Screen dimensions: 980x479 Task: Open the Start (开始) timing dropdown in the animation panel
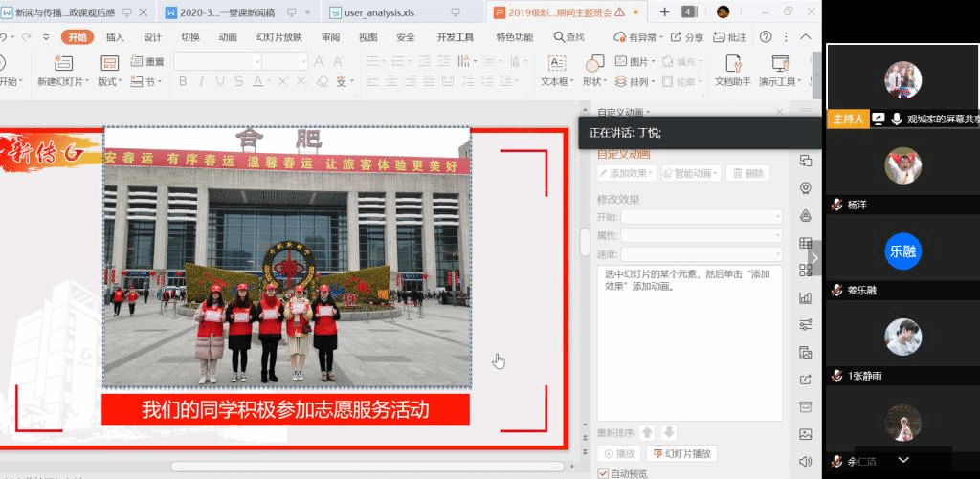pyautogui.click(x=701, y=217)
